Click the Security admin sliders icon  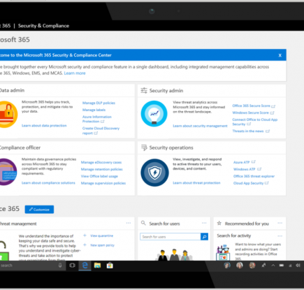[144, 90]
